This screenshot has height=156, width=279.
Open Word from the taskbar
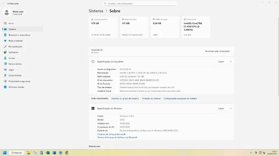[54, 153]
